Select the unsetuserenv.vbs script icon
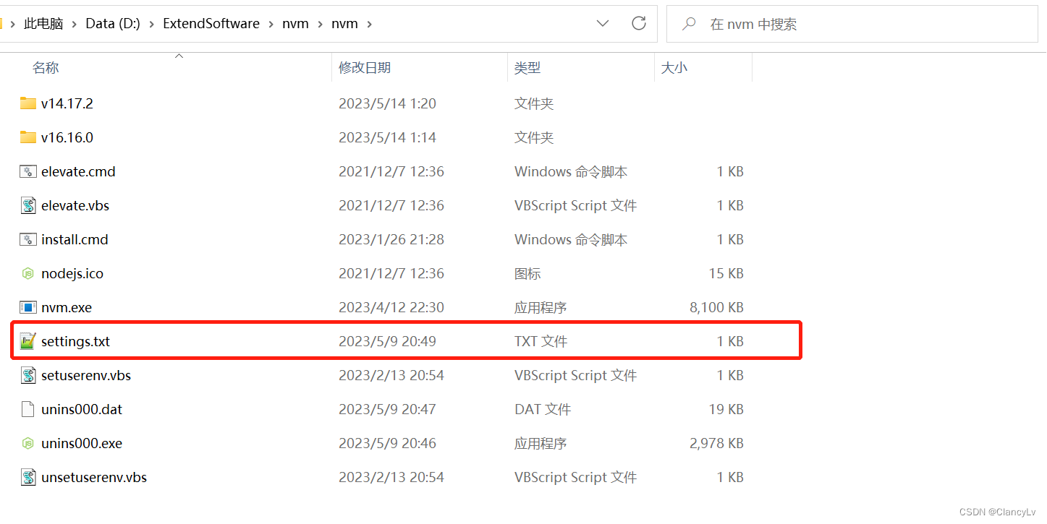Viewport: 1047px width, 524px height. [x=28, y=477]
